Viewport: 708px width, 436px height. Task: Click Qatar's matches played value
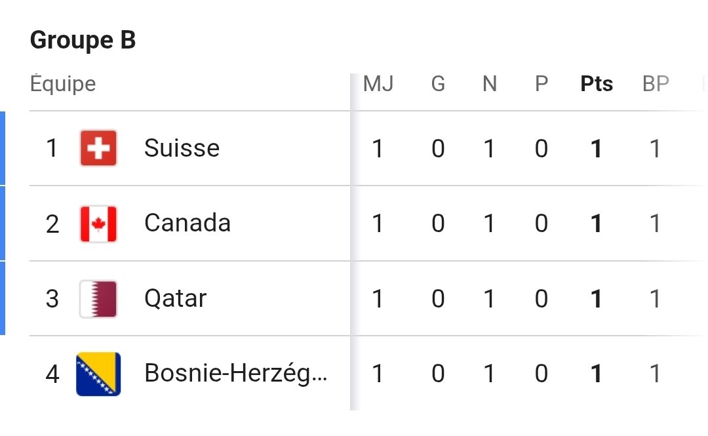[378, 299]
